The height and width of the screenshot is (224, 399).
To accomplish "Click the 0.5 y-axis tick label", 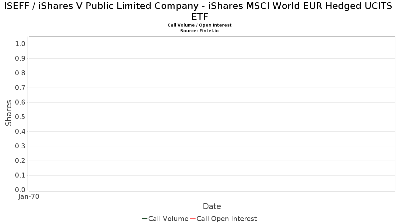I will point(20,117).
